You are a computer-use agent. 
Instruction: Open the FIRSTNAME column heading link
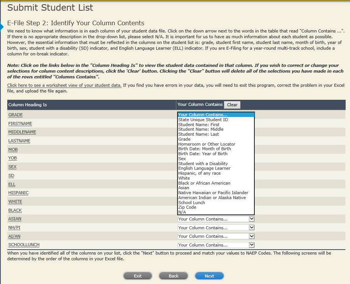click(x=20, y=123)
